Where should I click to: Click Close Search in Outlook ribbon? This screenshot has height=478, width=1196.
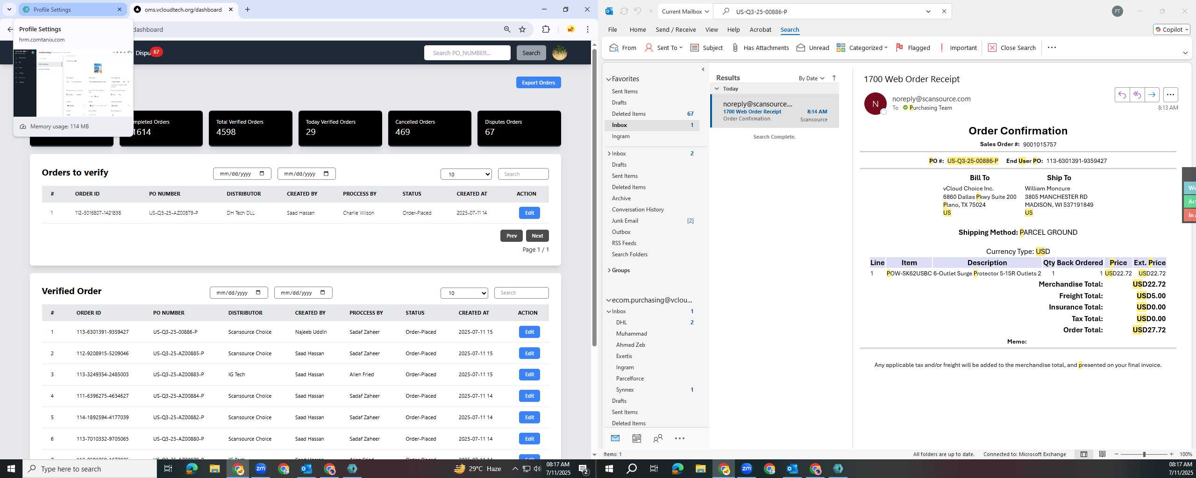1012,48
